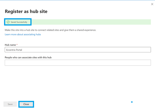Click the Close button
Viewport: 155px width, 109px height.
[x=26, y=104]
